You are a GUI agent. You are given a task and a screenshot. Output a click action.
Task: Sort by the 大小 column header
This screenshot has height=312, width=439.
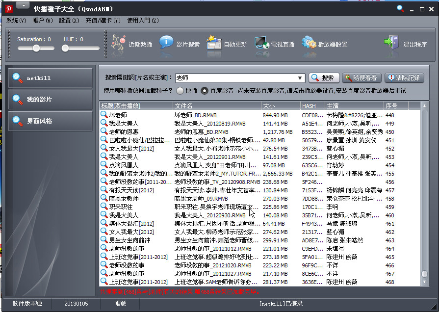click(x=281, y=106)
